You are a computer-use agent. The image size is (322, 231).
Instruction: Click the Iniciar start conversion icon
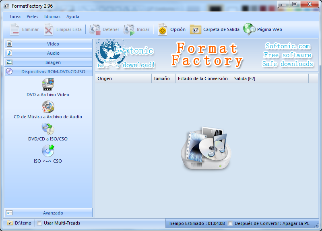[x=129, y=29]
